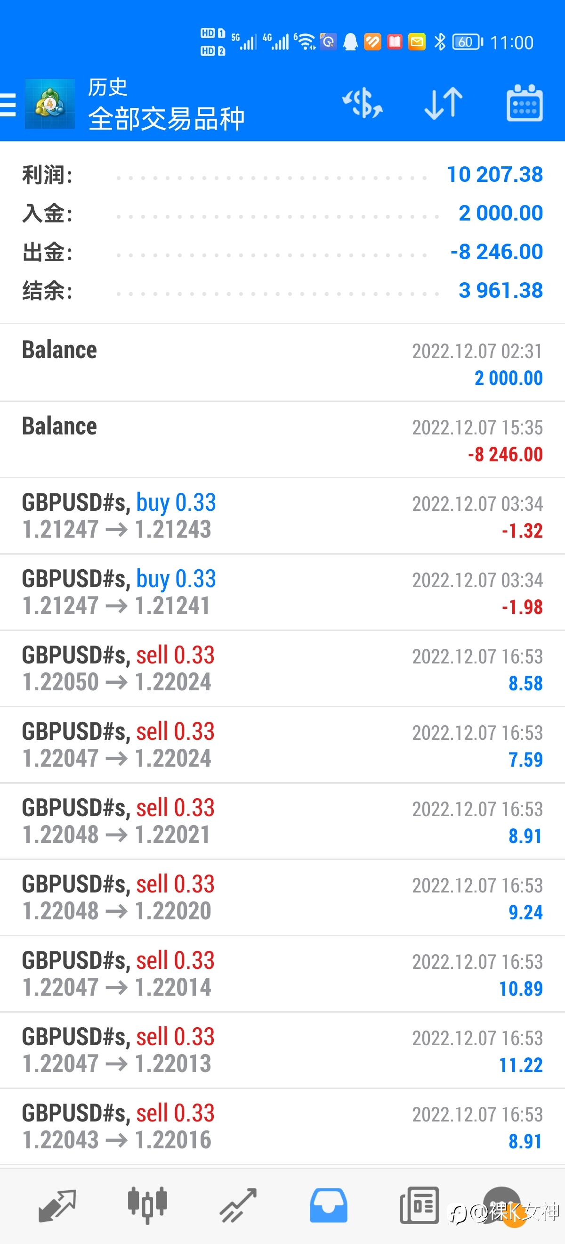Viewport: 565px width, 1244px height.
Task: Tap the MetaTrader 4 app logo
Action: click(x=50, y=104)
